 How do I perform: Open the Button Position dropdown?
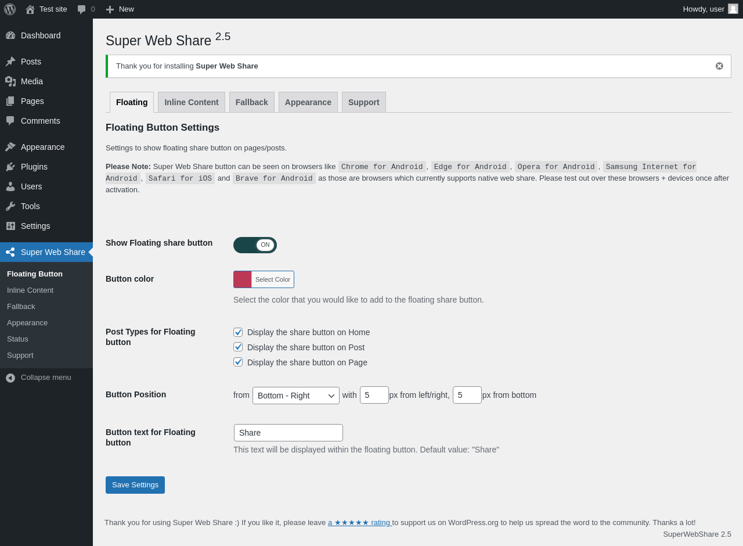296,396
